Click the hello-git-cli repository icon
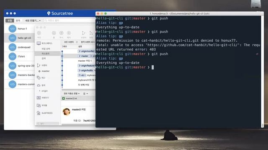 (13, 38)
